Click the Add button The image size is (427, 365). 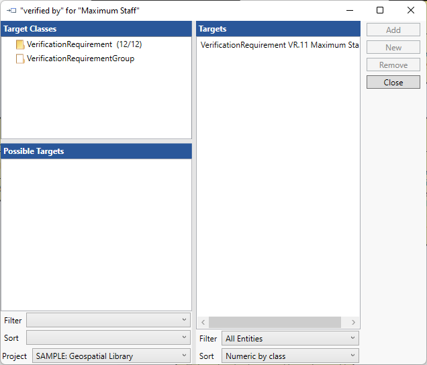[x=393, y=30]
